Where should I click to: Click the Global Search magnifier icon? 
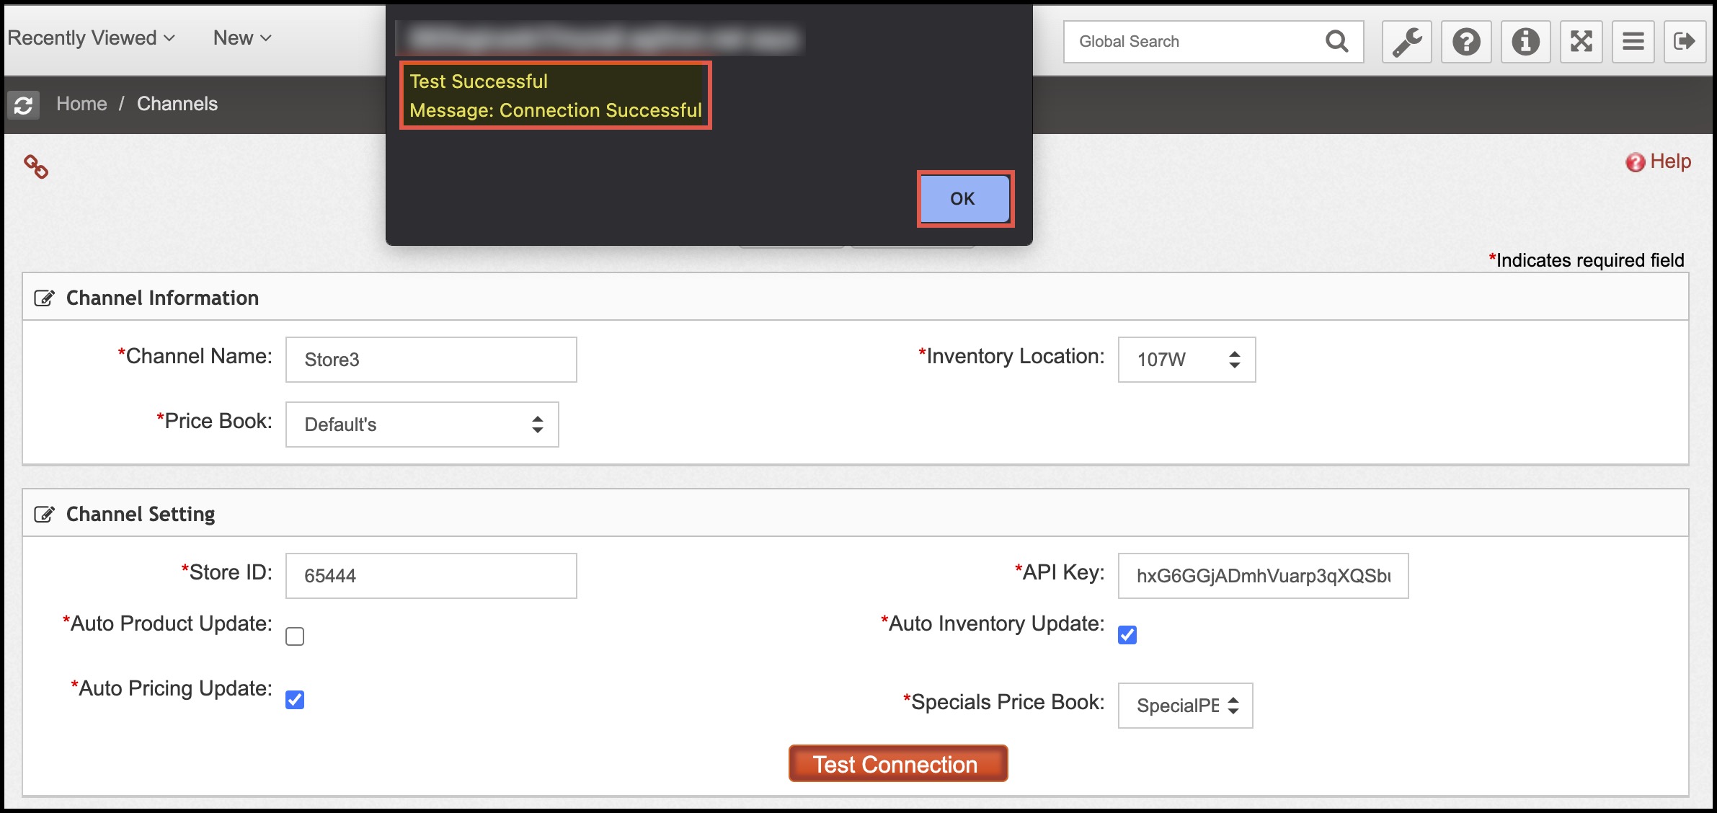[1336, 42]
